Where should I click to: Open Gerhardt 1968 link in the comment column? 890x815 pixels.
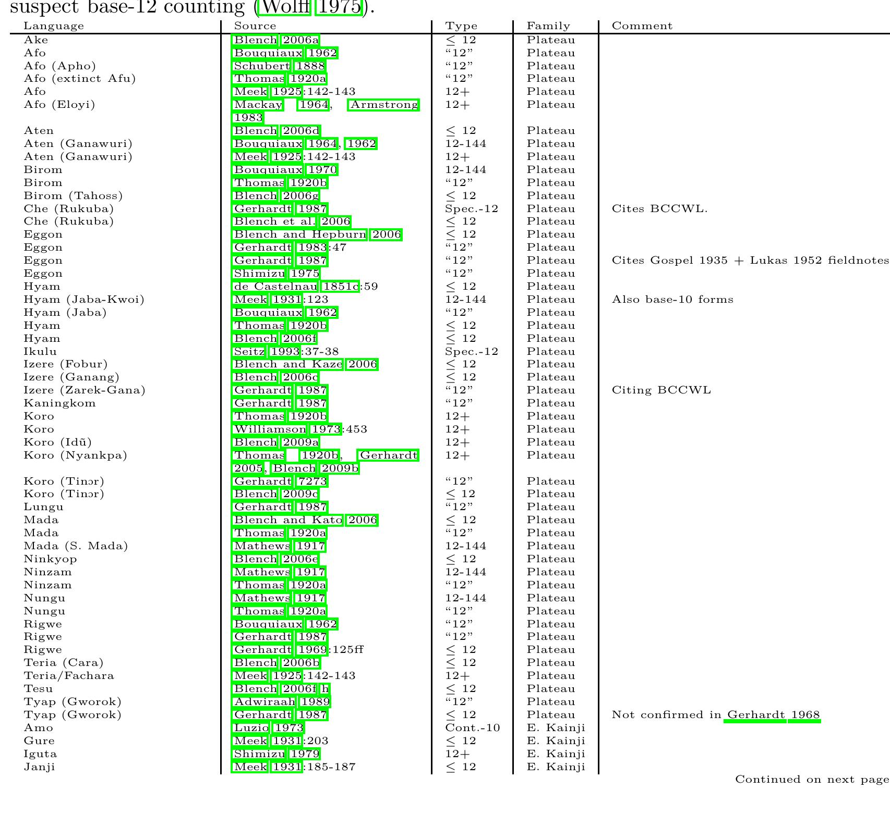(x=773, y=715)
